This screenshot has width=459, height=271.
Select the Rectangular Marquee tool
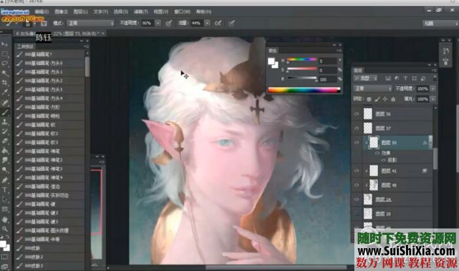tap(5, 54)
